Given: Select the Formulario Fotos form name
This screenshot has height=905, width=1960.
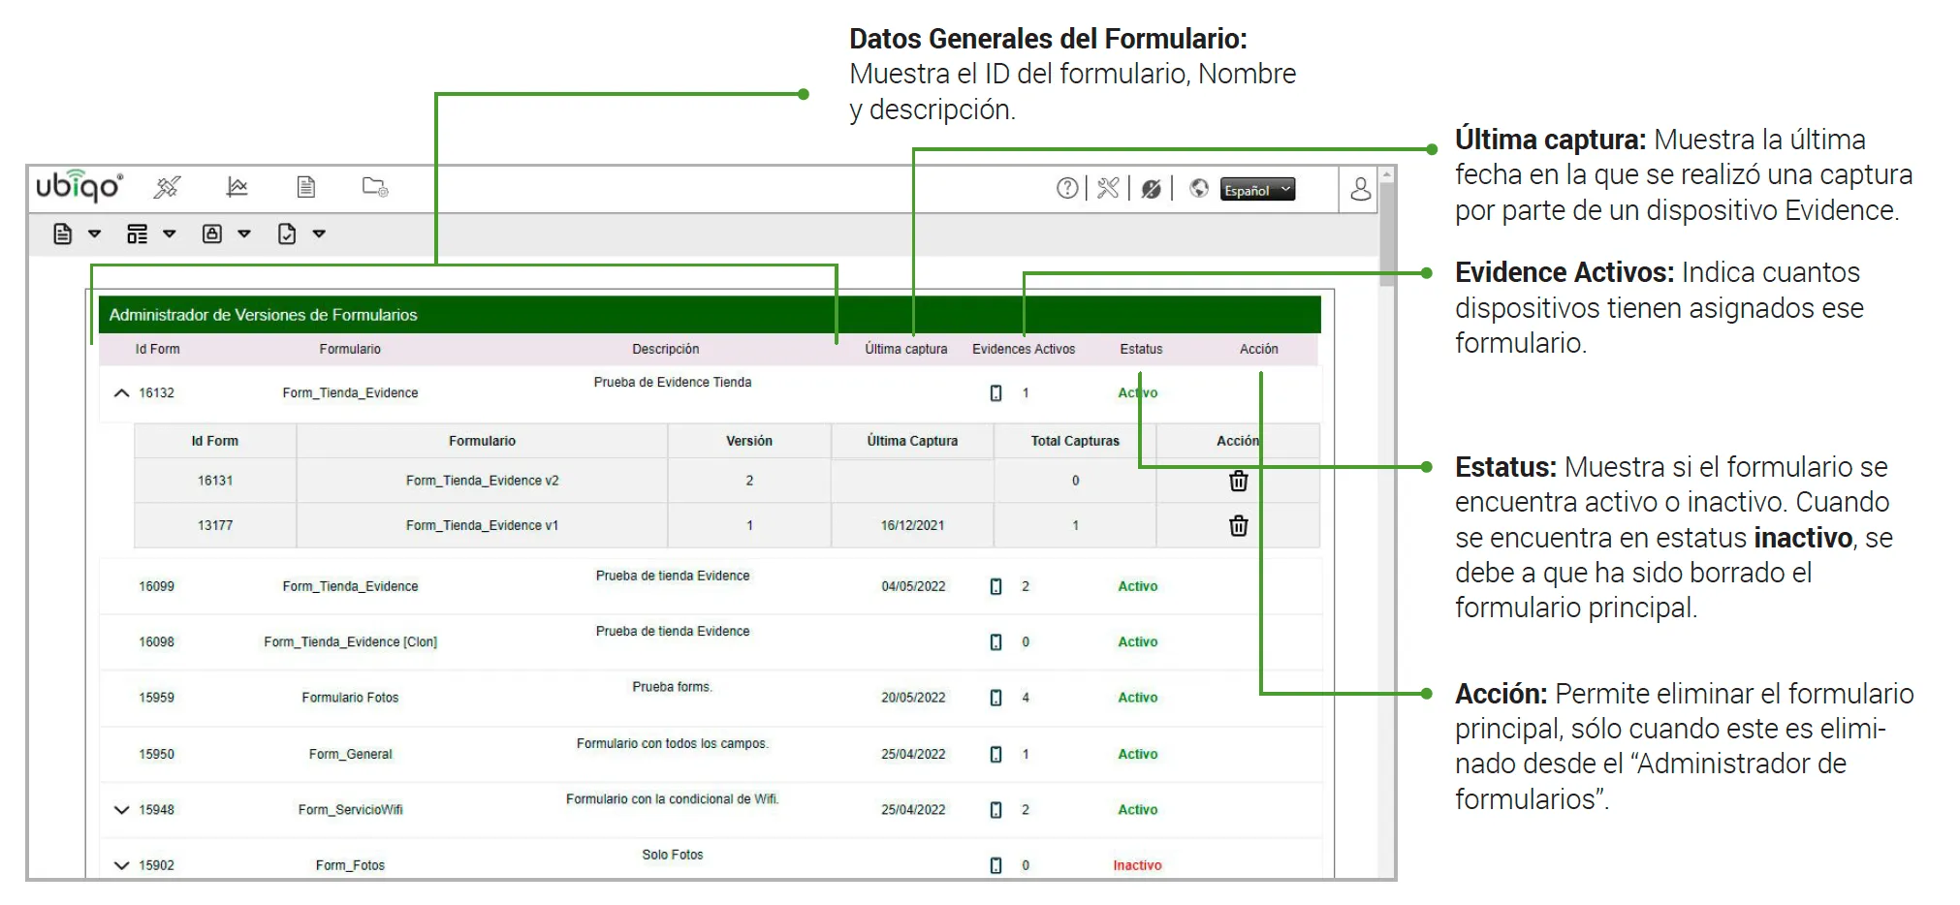Looking at the screenshot, I should pyautogui.click(x=350, y=698).
